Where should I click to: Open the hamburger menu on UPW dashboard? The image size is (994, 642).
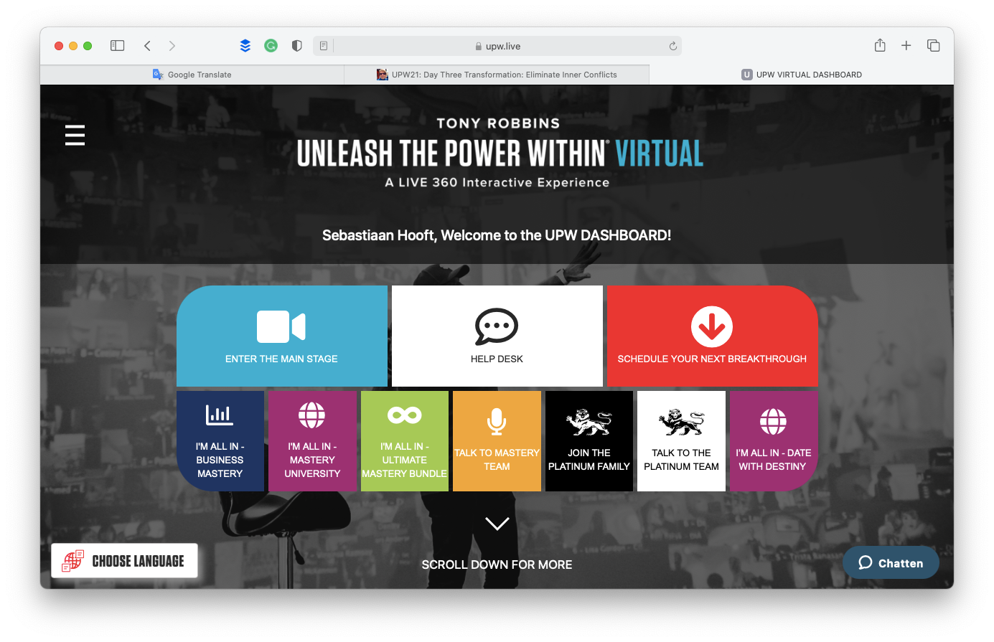[x=75, y=135]
